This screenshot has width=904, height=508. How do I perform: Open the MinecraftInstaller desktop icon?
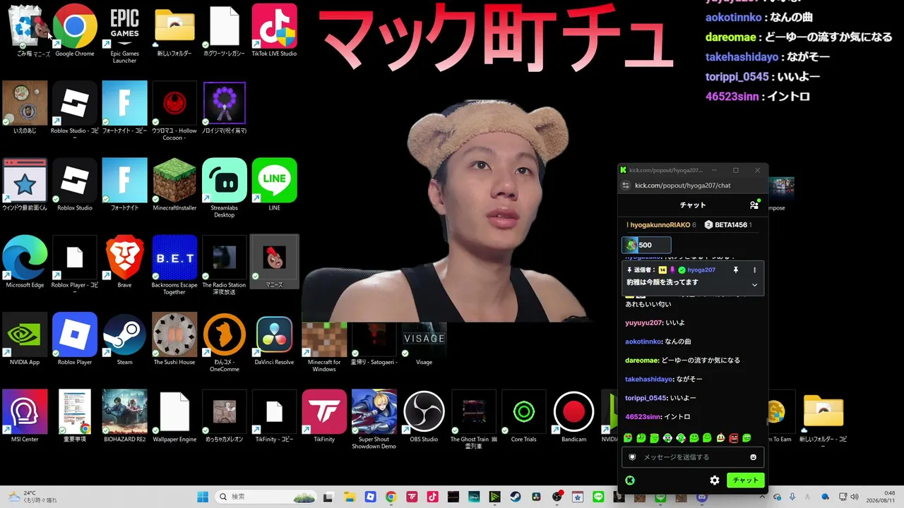174,183
